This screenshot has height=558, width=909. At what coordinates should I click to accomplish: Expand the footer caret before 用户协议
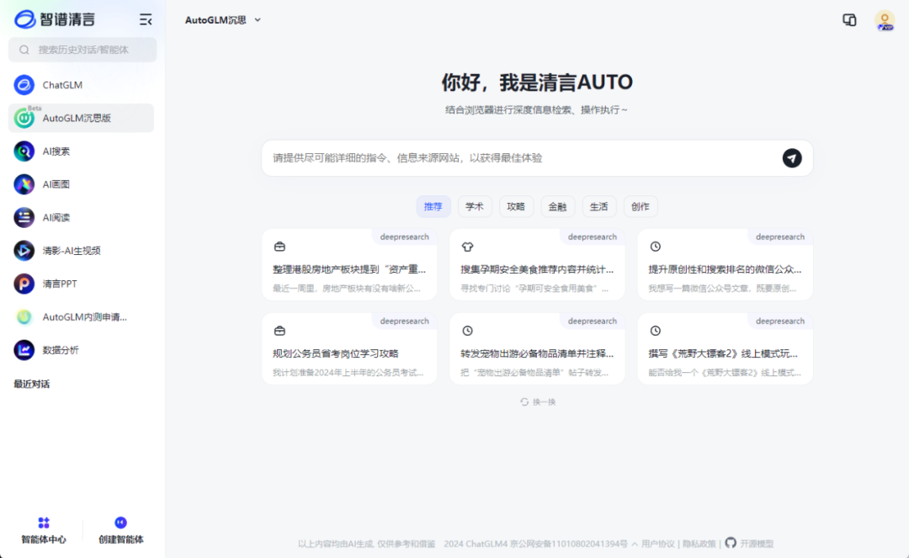(x=635, y=544)
